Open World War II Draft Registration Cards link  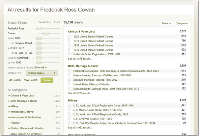pos(100,115)
